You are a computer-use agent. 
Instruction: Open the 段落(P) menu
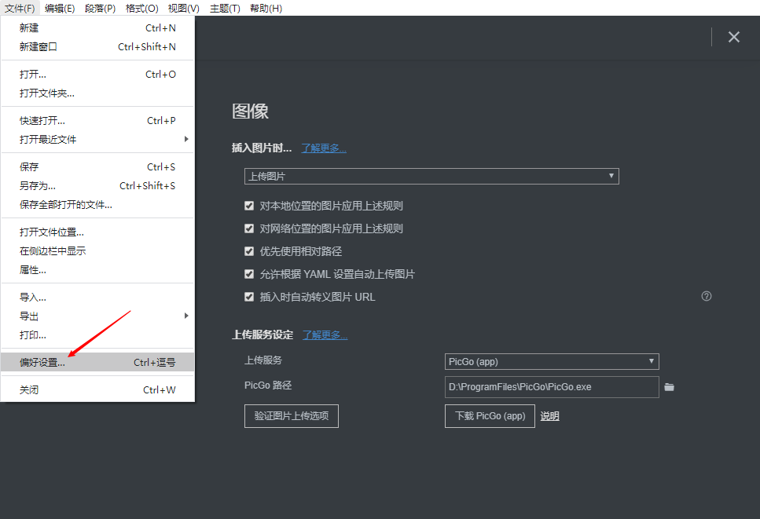[x=100, y=8]
